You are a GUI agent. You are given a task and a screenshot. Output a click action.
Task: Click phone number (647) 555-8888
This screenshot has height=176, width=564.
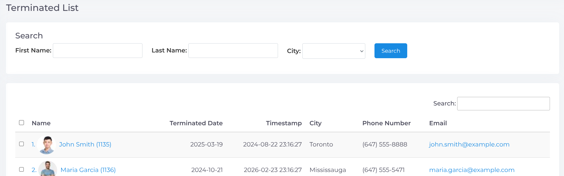pos(385,144)
